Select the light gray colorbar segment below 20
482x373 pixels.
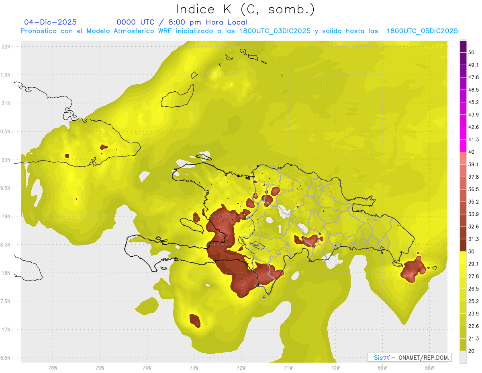463,357
